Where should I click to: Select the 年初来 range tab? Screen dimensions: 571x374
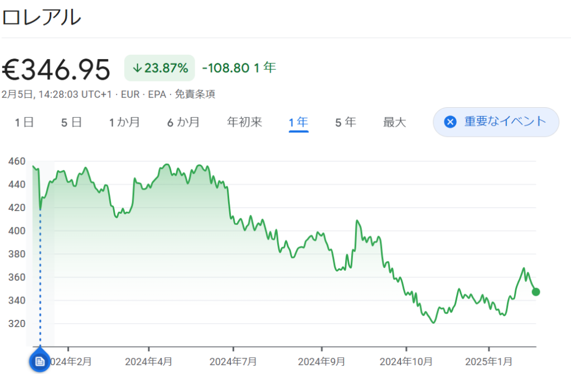click(244, 122)
